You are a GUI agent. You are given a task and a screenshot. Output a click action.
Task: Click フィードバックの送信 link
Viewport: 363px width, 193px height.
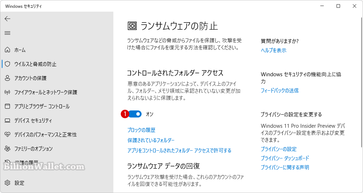(x=280, y=90)
